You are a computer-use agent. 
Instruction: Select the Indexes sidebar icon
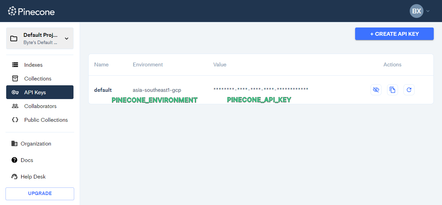coord(14,65)
